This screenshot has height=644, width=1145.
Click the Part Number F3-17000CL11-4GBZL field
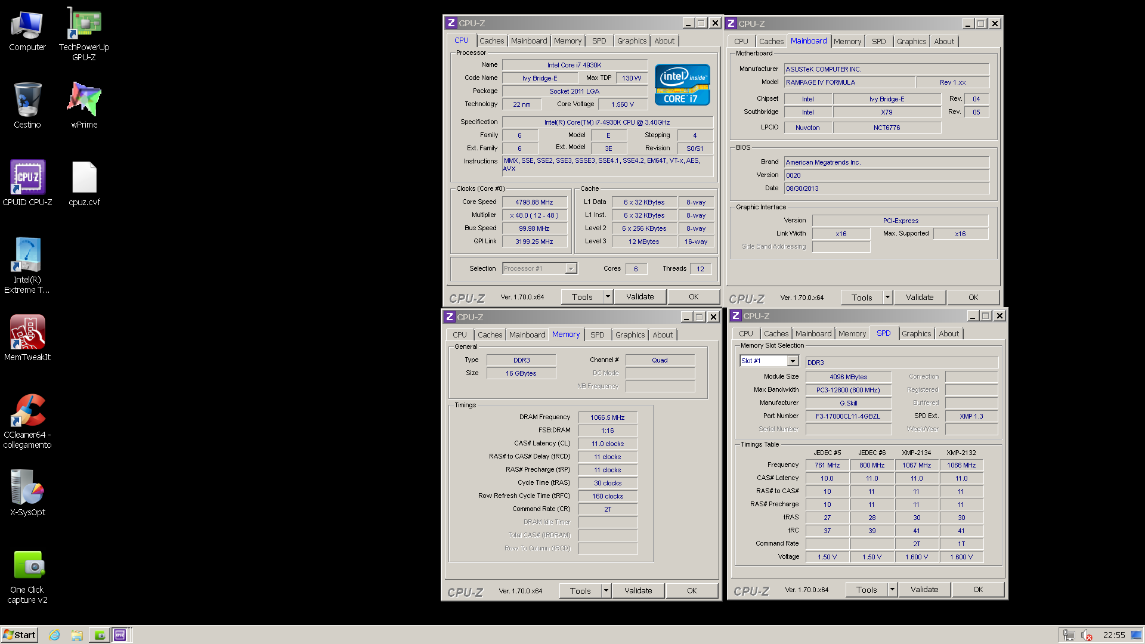click(848, 416)
